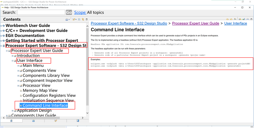Expand Getting Started with Processor Expert node
The image size is (254, 128).
(x=1, y=41)
